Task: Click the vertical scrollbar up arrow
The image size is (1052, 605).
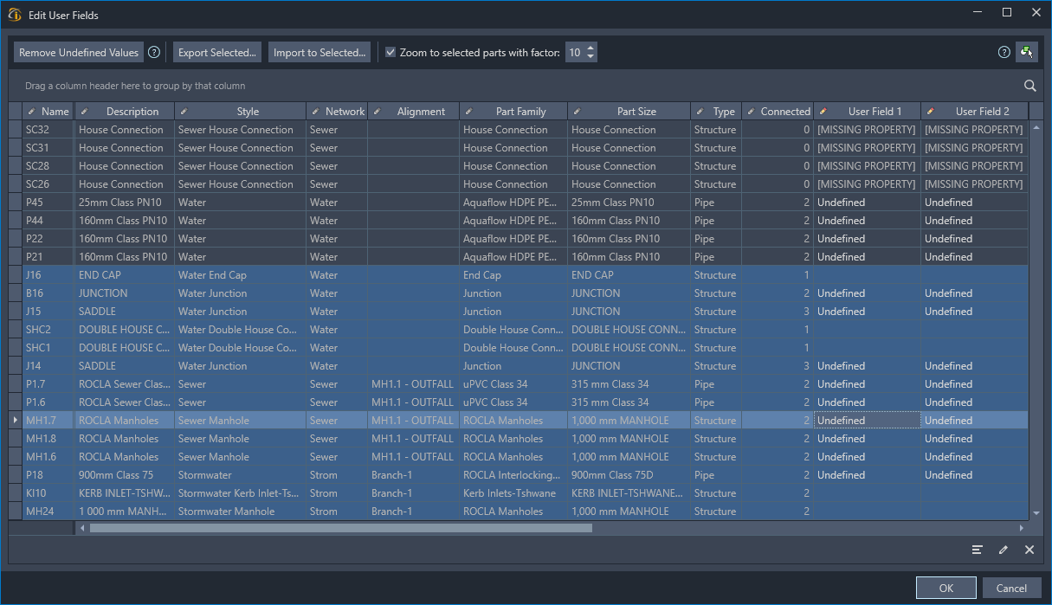Action: (1036, 126)
